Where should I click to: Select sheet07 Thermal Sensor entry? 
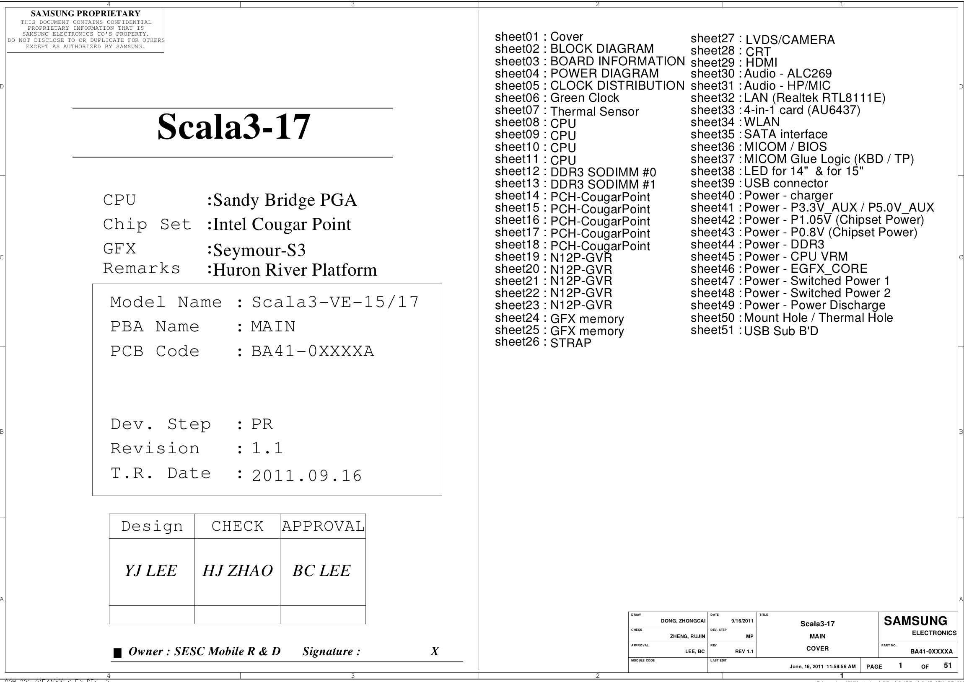coord(566,111)
